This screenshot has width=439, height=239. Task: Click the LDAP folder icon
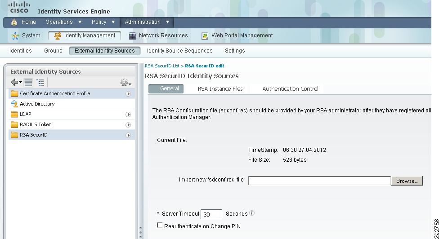(x=14, y=114)
